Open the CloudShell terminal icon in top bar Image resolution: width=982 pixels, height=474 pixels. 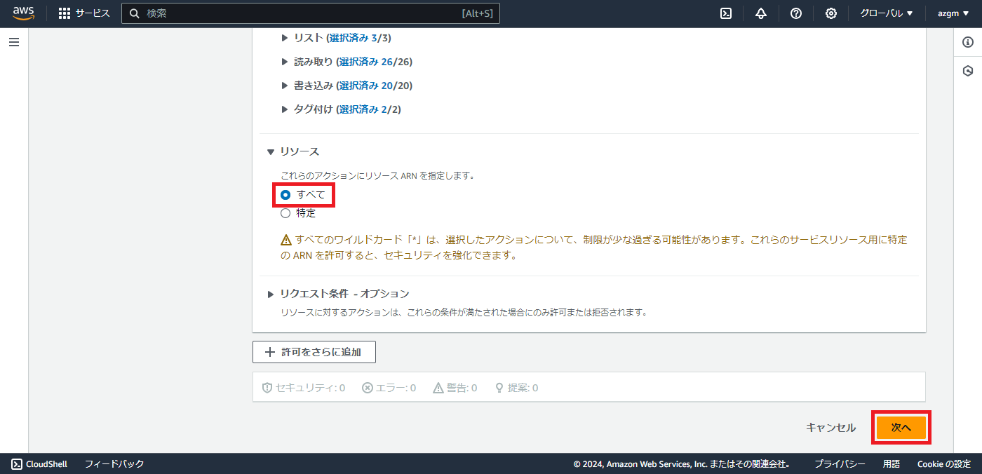[x=726, y=13]
